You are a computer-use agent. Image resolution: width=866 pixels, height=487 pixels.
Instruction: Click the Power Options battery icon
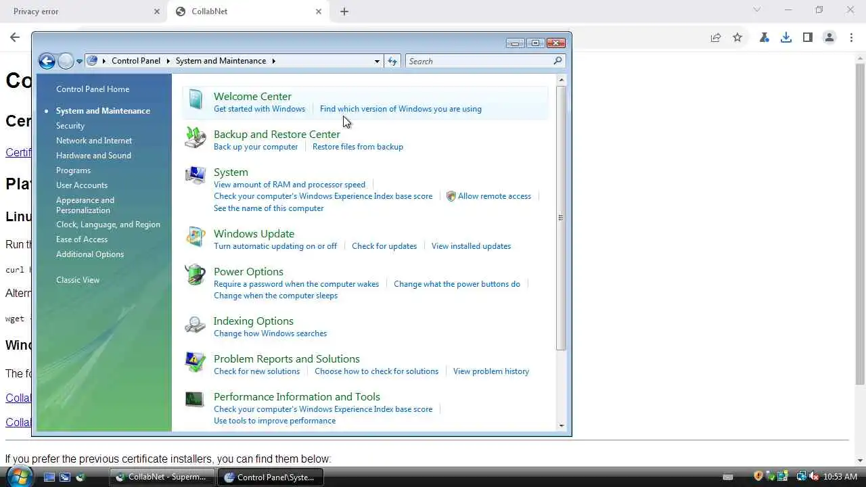(x=196, y=275)
